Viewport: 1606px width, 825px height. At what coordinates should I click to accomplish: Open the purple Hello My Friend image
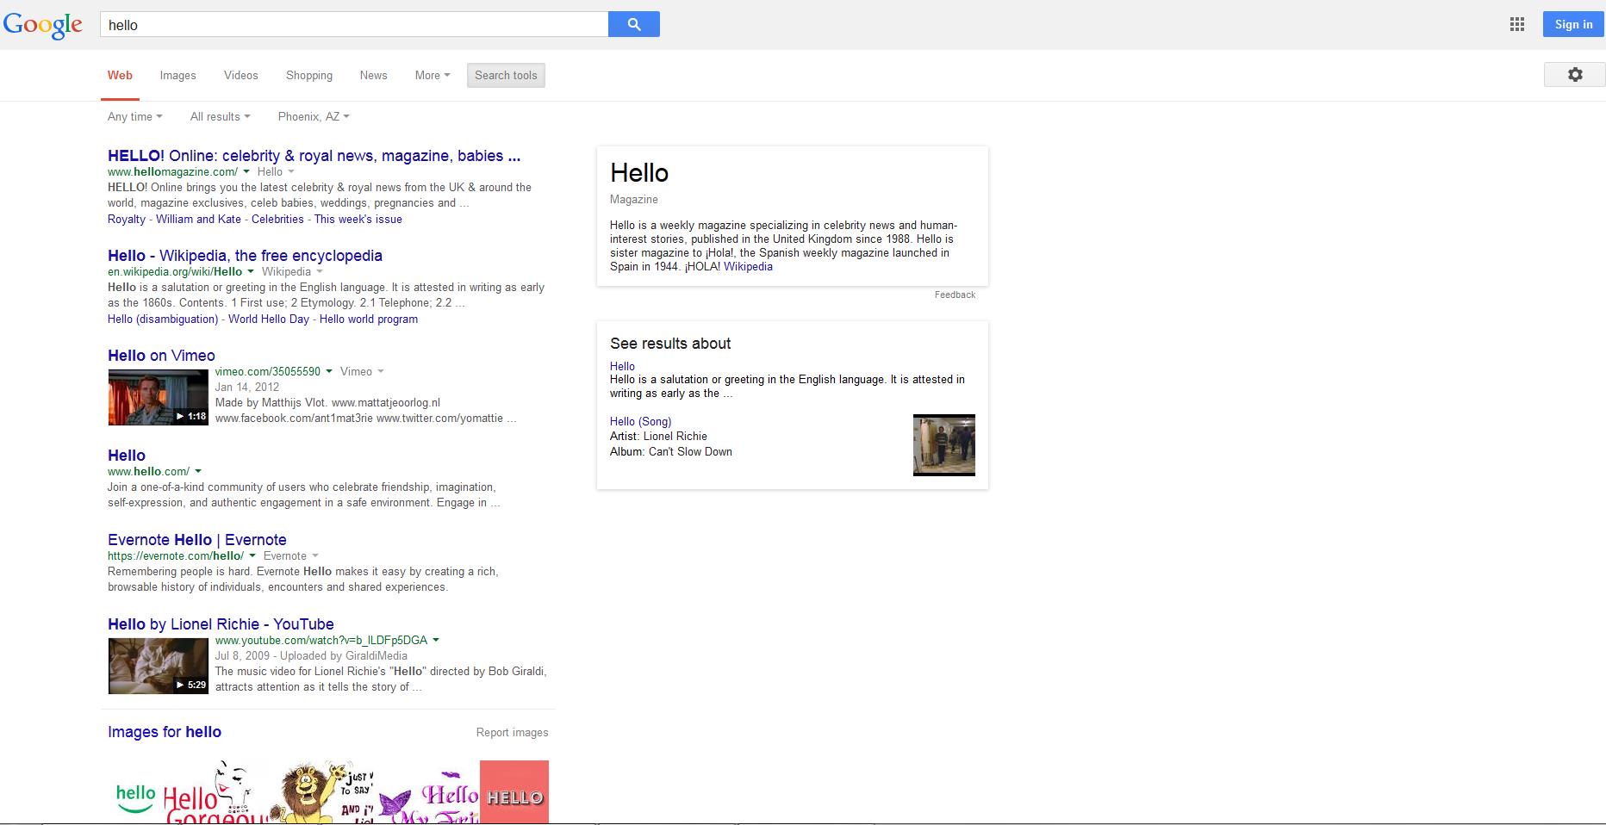[428, 797]
